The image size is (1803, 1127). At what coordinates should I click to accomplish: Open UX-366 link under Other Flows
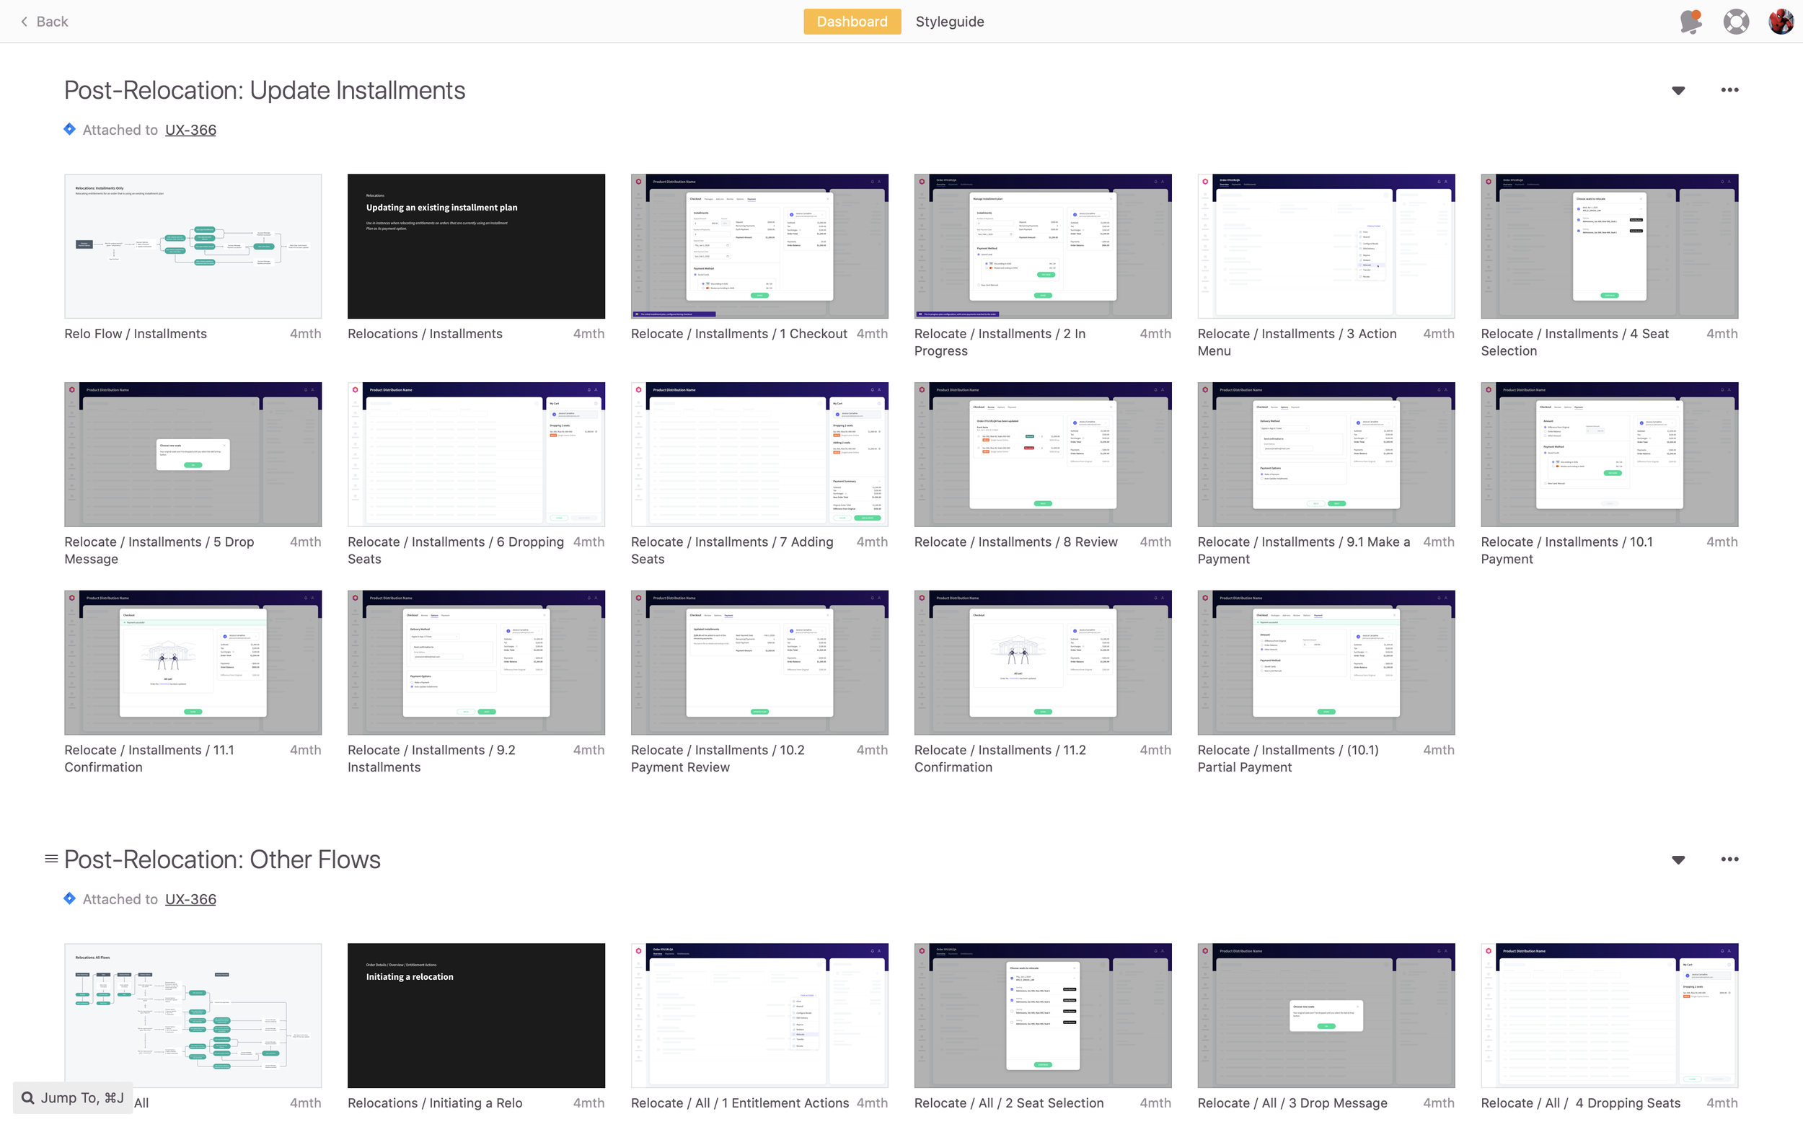[191, 899]
